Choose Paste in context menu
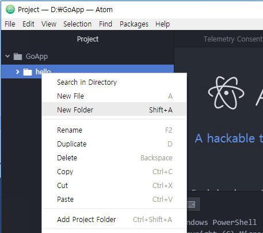Viewport: 263px width, 233px height. click(x=115, y=200)
